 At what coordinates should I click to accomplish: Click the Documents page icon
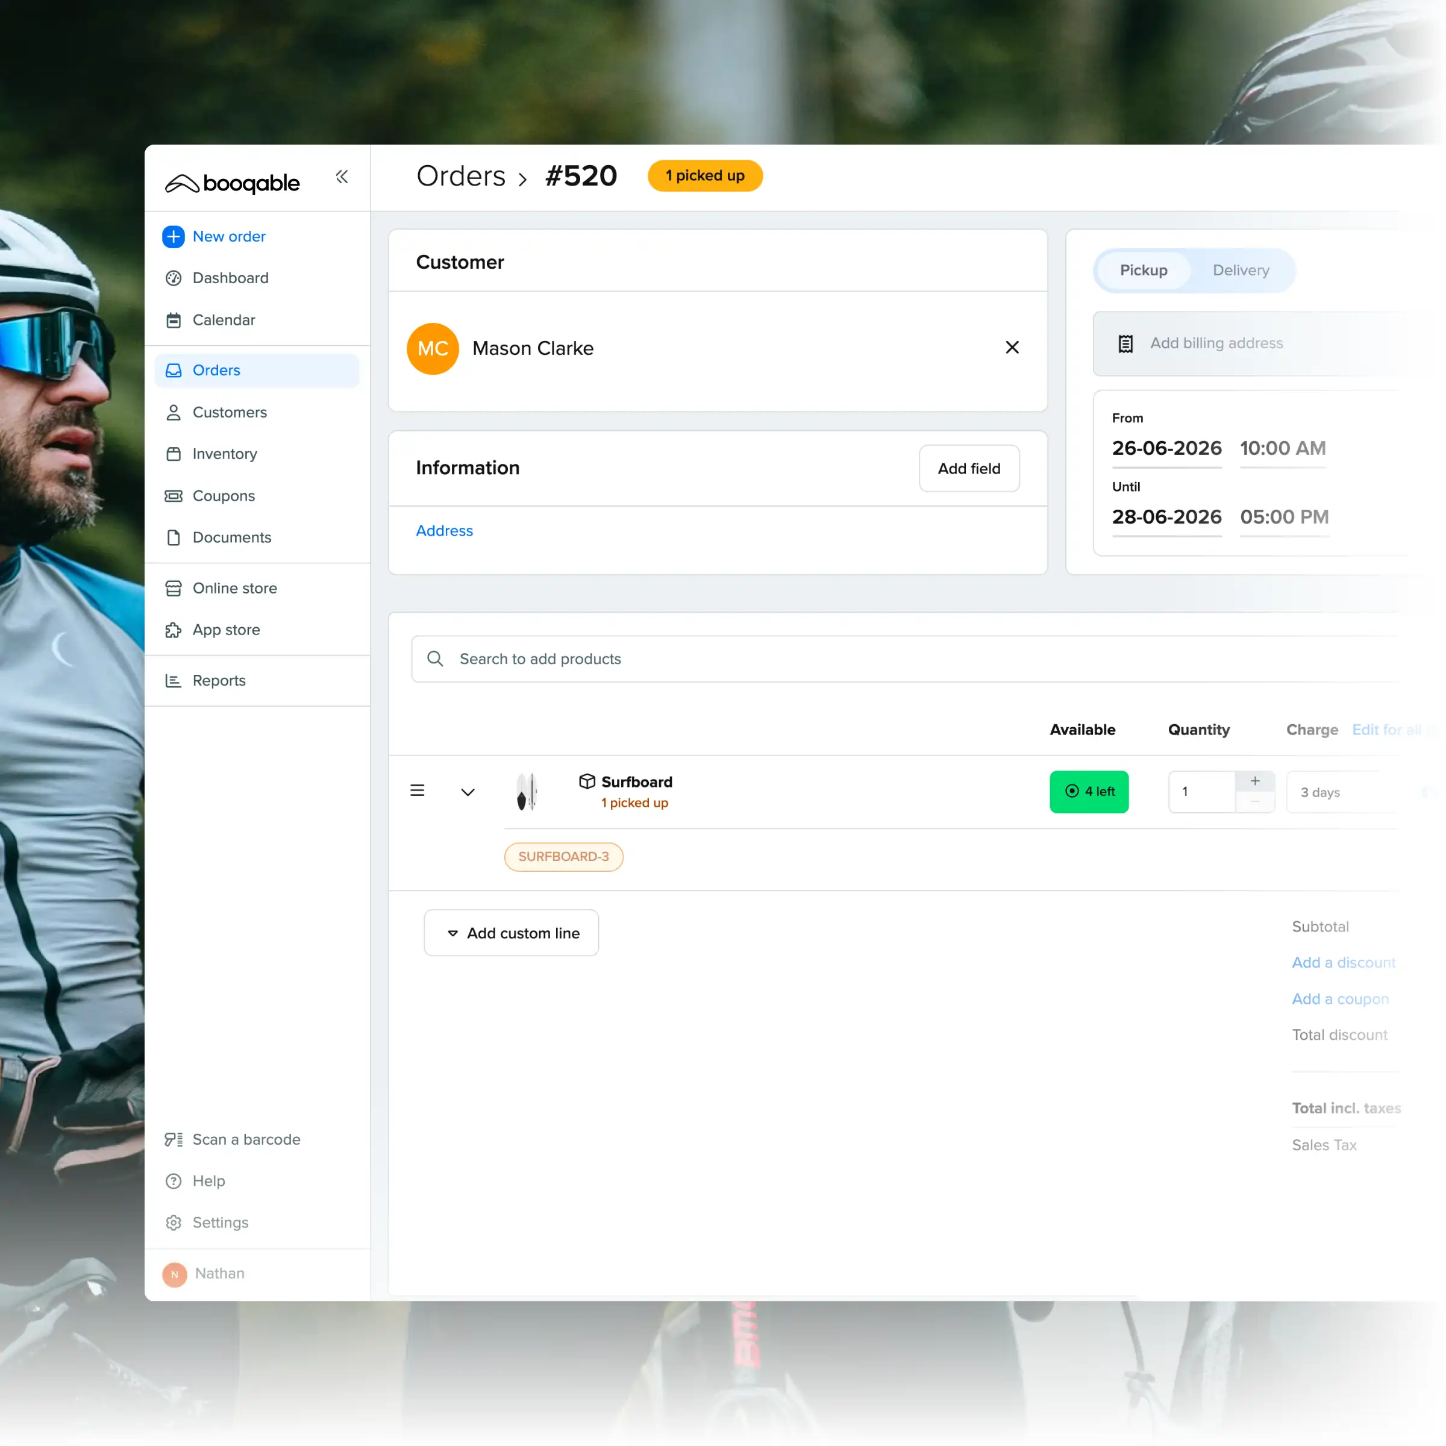click(174, 537)
